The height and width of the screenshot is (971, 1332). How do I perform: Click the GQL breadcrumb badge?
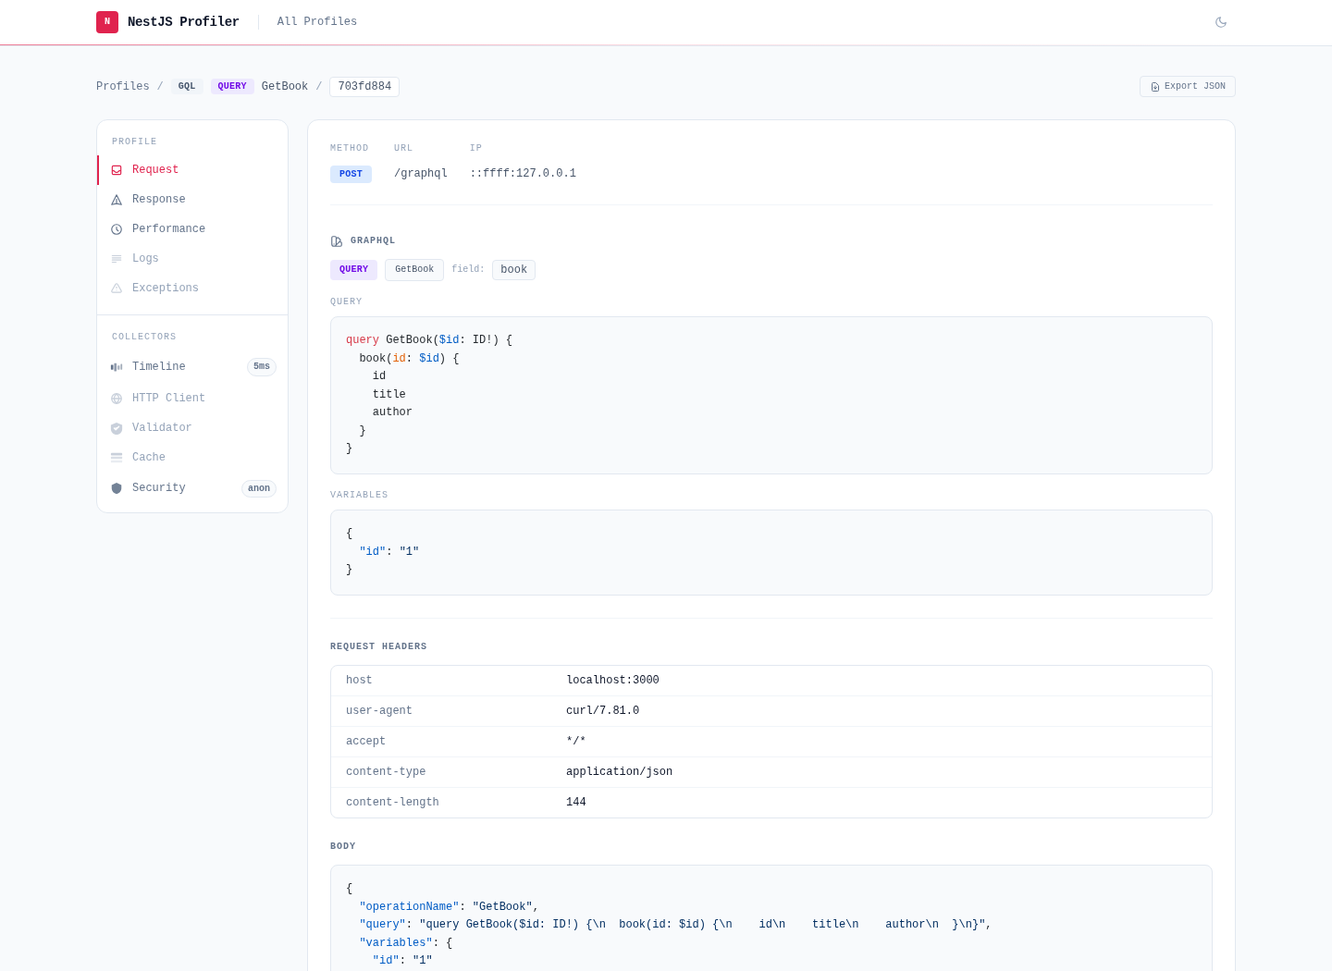[x=187, y=87]
